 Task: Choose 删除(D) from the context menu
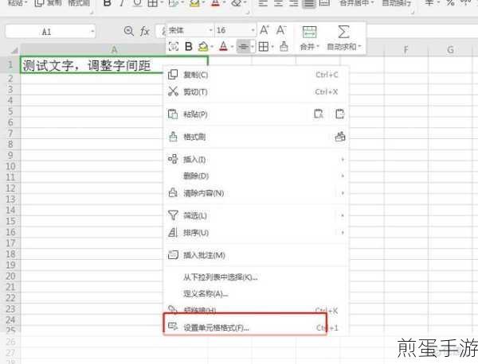(256, 176)
